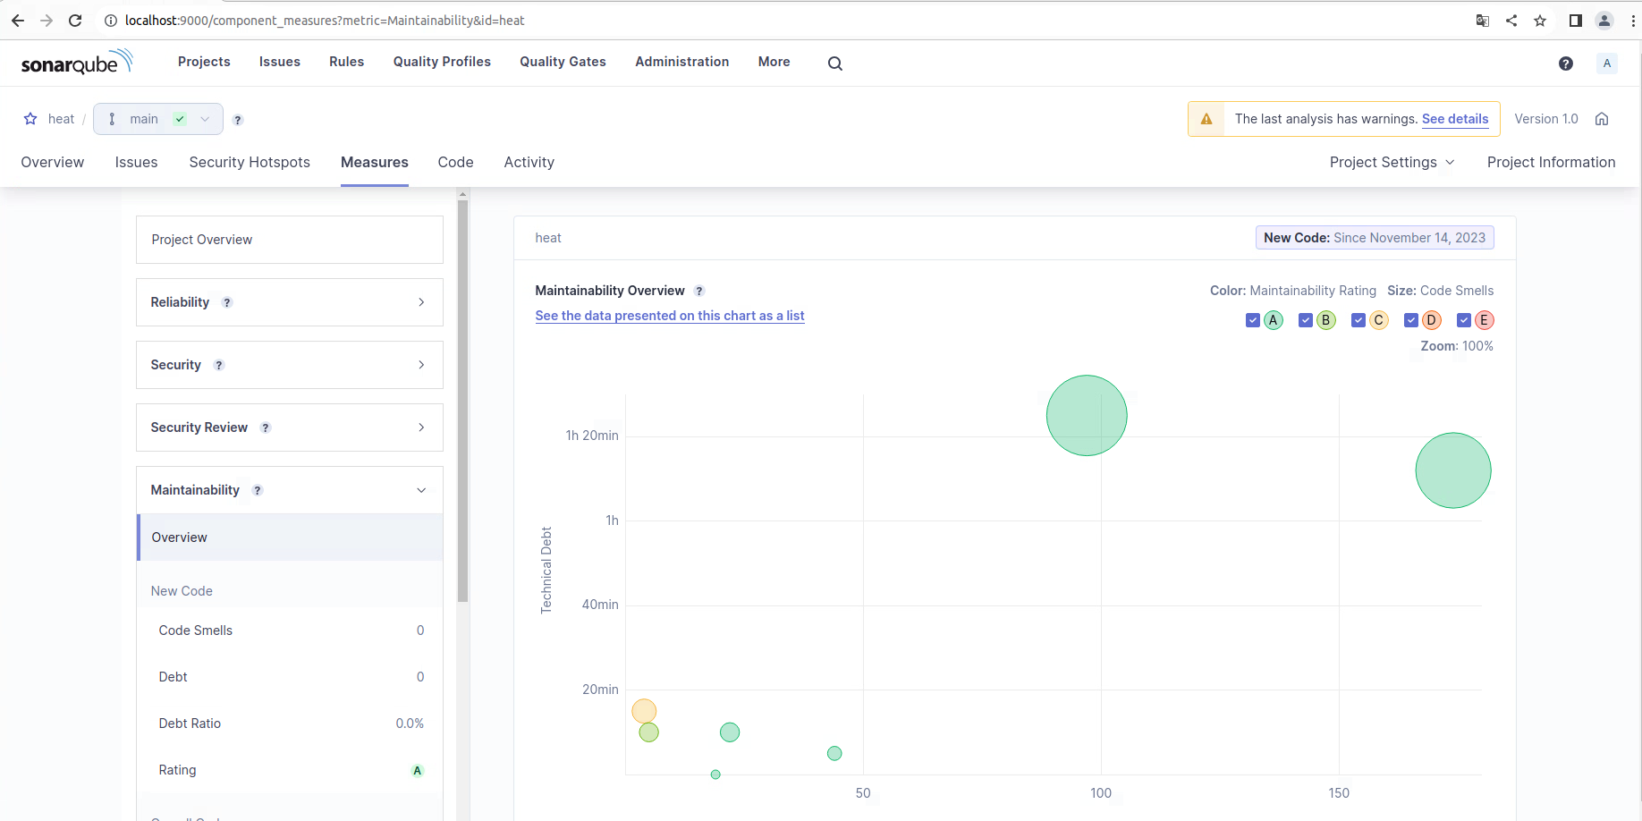Click the SonarQube logo

76,63
